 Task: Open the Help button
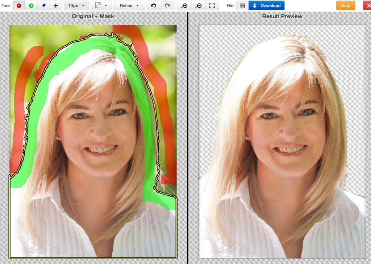[345, 6]
